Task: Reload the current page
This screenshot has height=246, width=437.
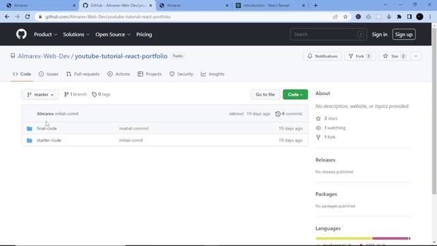Action: (27, 16)
